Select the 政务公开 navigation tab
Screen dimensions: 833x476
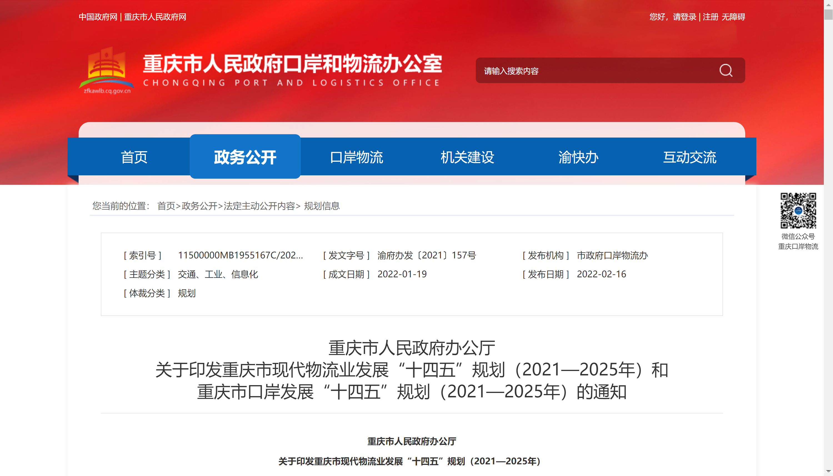tap(245, 157)
